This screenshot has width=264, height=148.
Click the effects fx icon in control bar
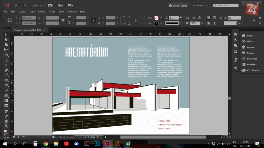[200, 18]
